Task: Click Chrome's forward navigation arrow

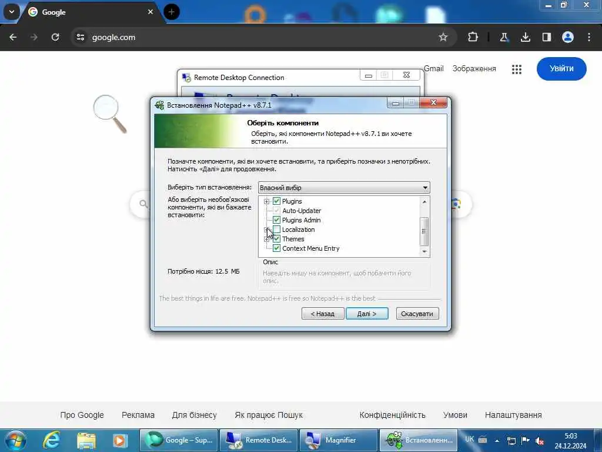Action: point(34,37)
